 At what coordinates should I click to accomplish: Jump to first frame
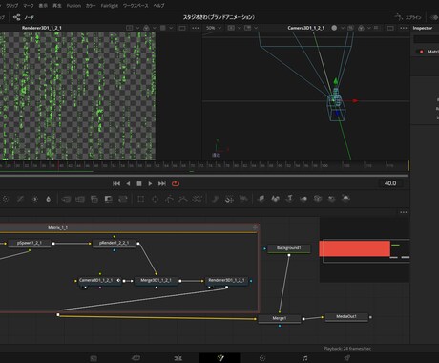(116, 183)
